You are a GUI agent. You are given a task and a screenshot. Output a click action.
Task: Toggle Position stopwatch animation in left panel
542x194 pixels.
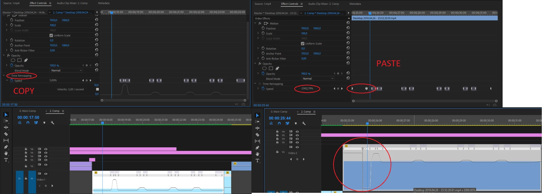pyautogui.click(x=12, y=20)
